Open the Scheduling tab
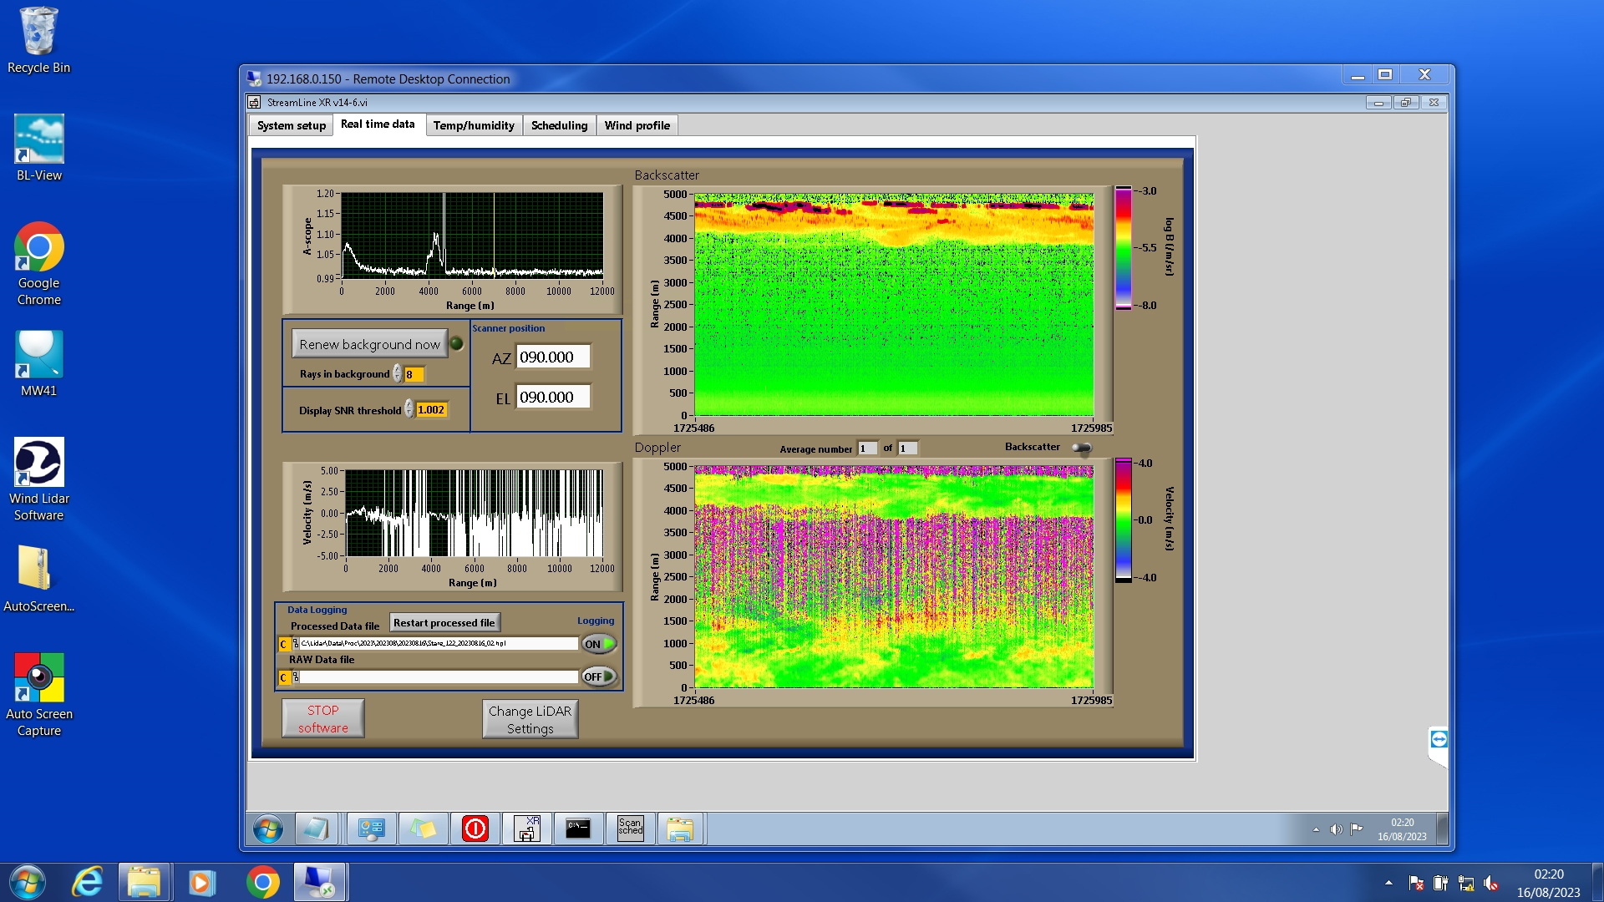This screenshot has height=902, width=1604. coord(559,125)
